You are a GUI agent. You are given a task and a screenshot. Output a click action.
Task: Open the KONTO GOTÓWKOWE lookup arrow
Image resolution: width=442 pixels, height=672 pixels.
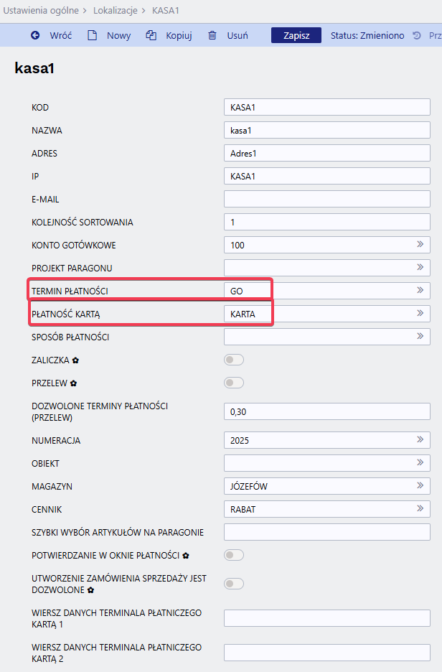(420, 245)
